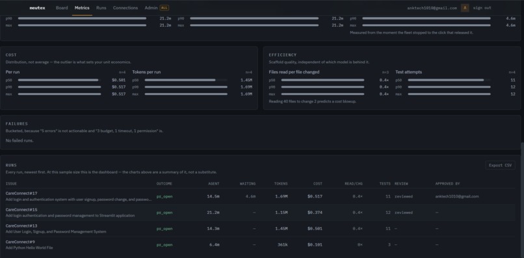
Task: Click pr_open outcome for CareConnect#13
Action: click(x=164, y=229)
